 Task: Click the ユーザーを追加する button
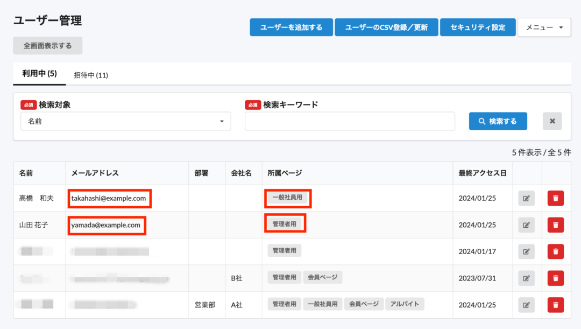291,27
